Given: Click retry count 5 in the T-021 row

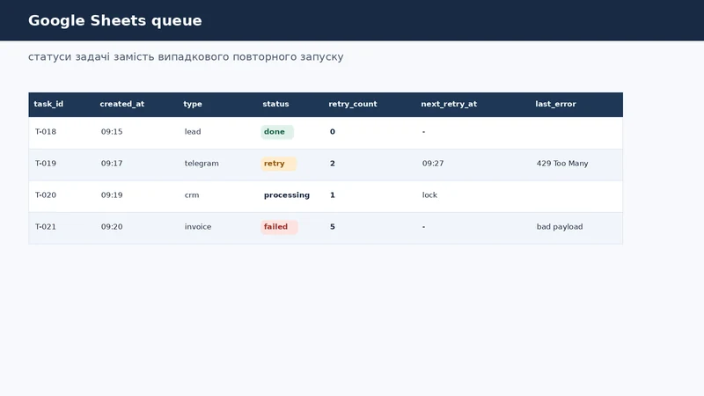Looking at the screenshot, I should click(333, 227).
